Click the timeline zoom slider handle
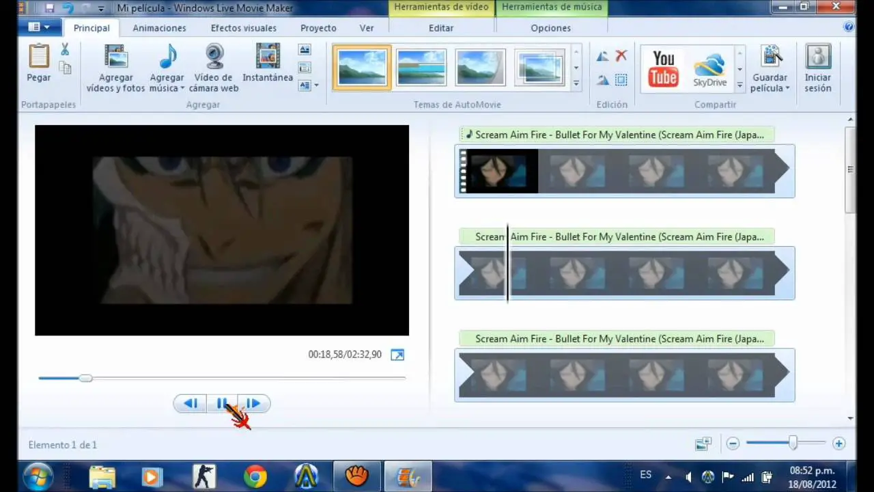The image size is (874, 492). click(793, 443)
